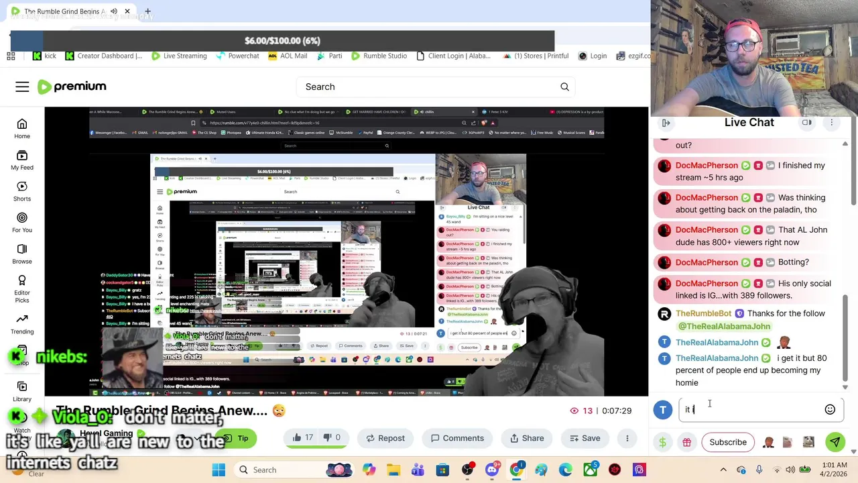The image size is (858, 483).
Task: Open the emoji picker in the chat input
Action: pos(830,409)
